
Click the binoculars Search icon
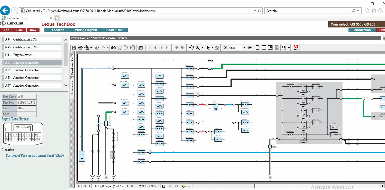coord(113,48)
